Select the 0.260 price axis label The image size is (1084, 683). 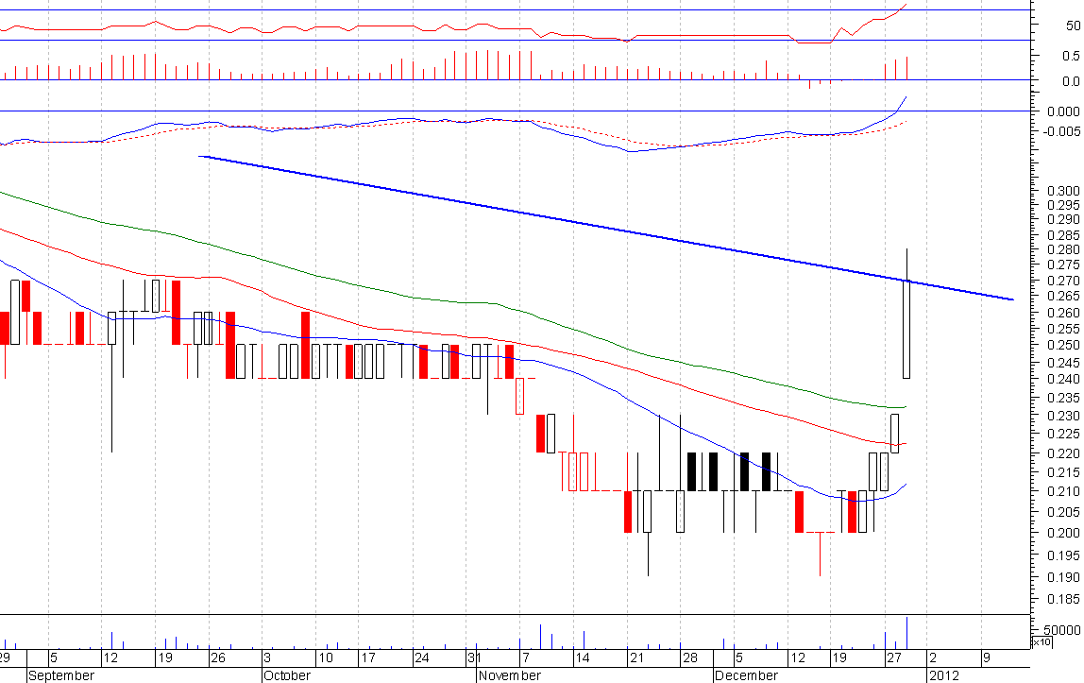click(1064, 313)
